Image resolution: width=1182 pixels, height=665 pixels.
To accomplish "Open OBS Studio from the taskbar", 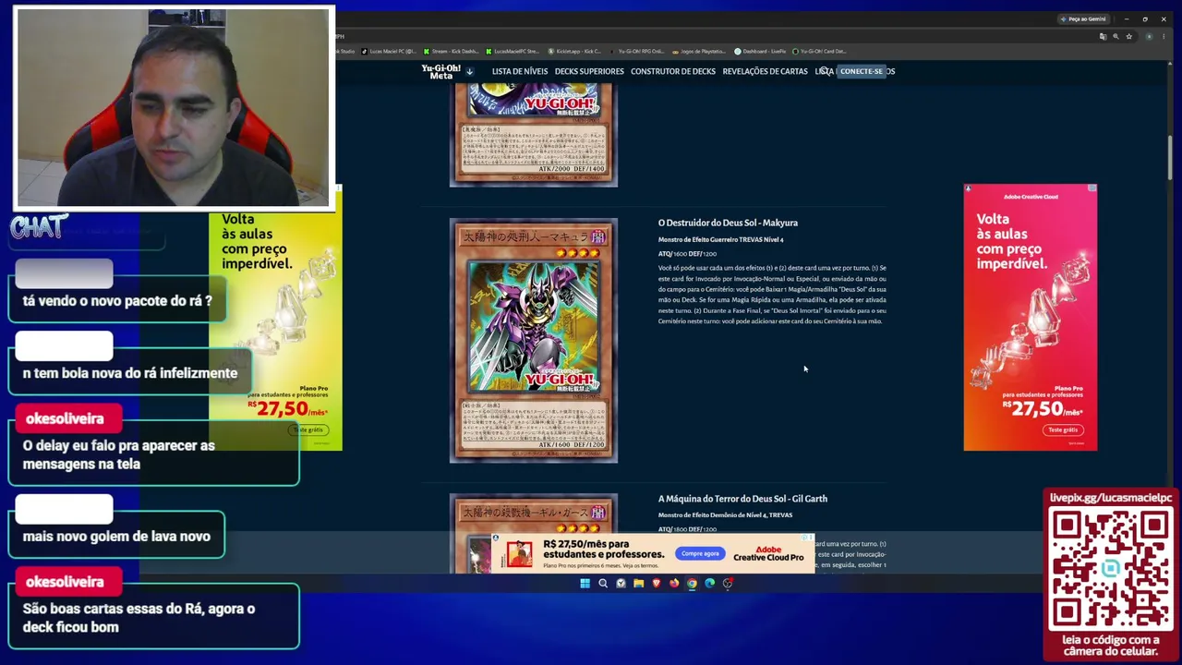I will [728, 583].
